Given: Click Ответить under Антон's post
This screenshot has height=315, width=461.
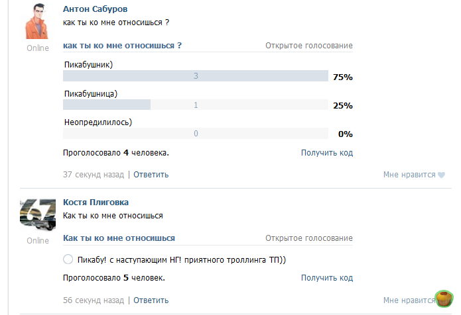Looking at the screenshot, I should click(x=151, y=175).
